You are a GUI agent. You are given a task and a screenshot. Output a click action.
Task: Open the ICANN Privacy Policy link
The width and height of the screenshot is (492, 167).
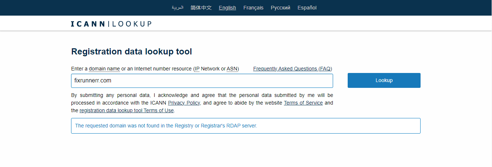[x=184, y=103]
